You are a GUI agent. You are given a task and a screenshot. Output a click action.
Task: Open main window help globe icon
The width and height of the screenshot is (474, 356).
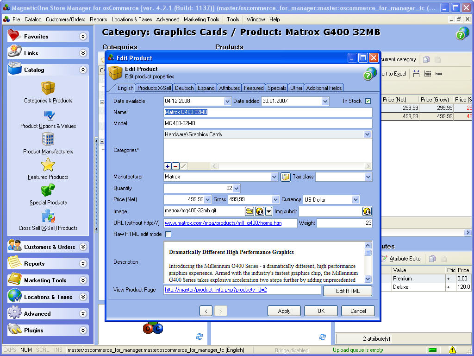pyautogui.click(x=462, y=33)
